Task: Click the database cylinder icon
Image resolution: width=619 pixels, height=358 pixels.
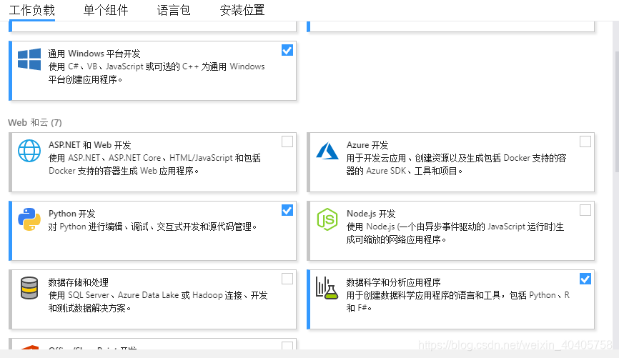Action: click(x=29, y=288)
